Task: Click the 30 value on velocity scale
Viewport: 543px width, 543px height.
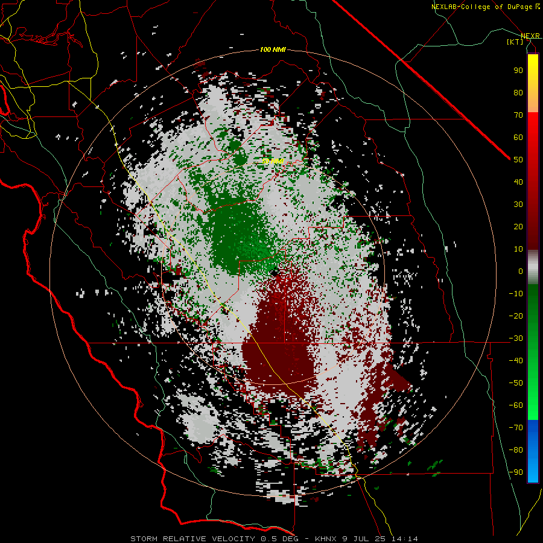Action: (518, 205)
